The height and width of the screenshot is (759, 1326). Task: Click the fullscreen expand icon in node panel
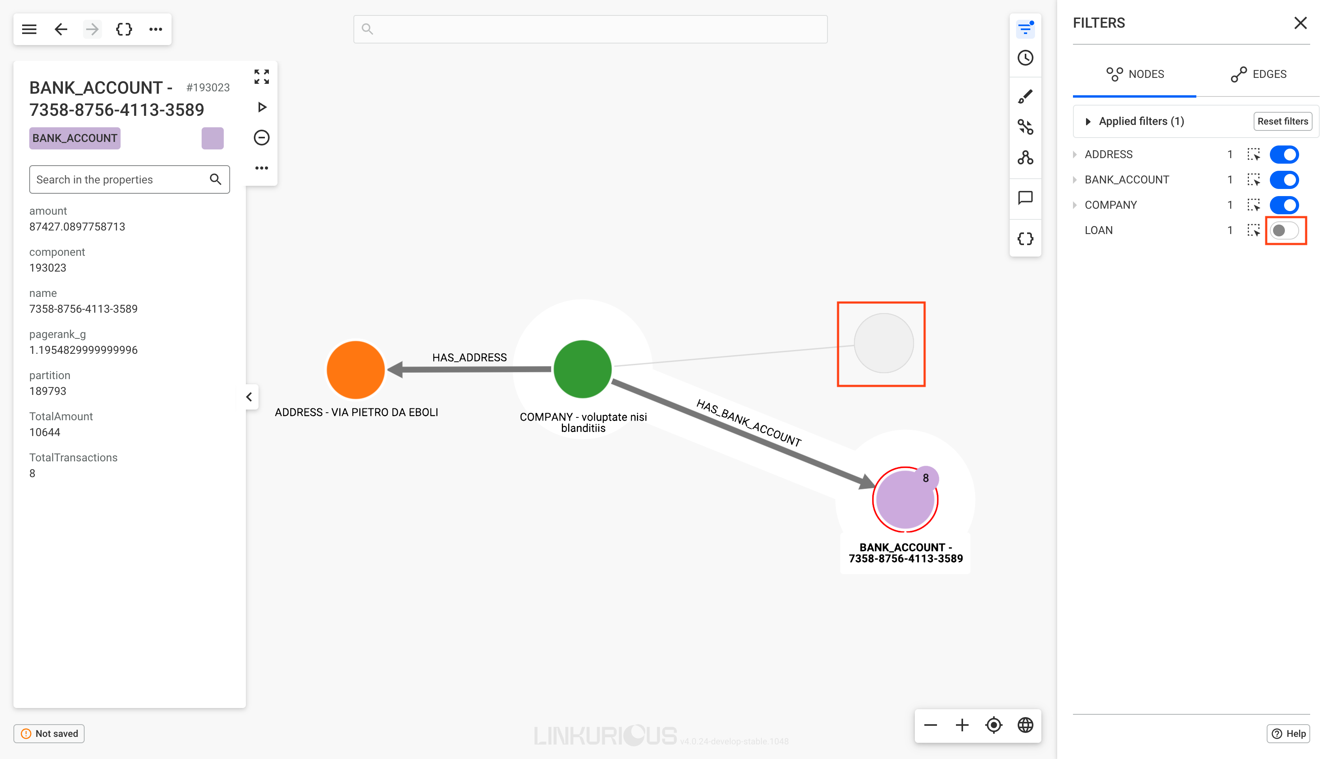coord(261,77)
